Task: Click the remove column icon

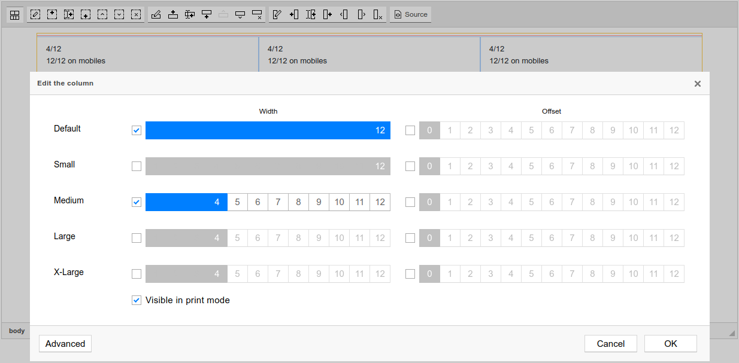Action: click(377, 15)
